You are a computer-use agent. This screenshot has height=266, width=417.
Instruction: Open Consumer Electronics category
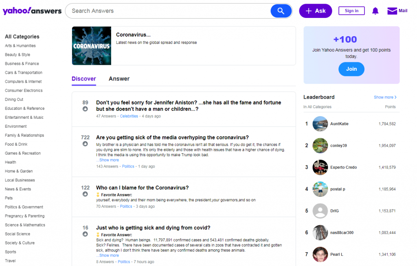(x=24, y=91)
